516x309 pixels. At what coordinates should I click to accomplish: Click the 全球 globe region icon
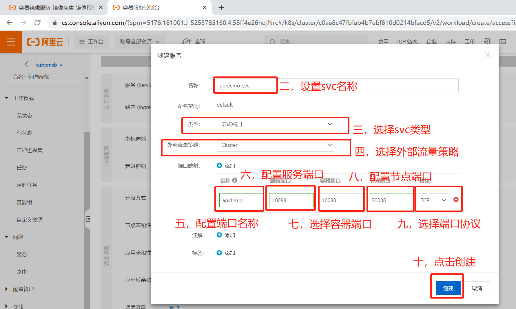[x=187, y=42]
